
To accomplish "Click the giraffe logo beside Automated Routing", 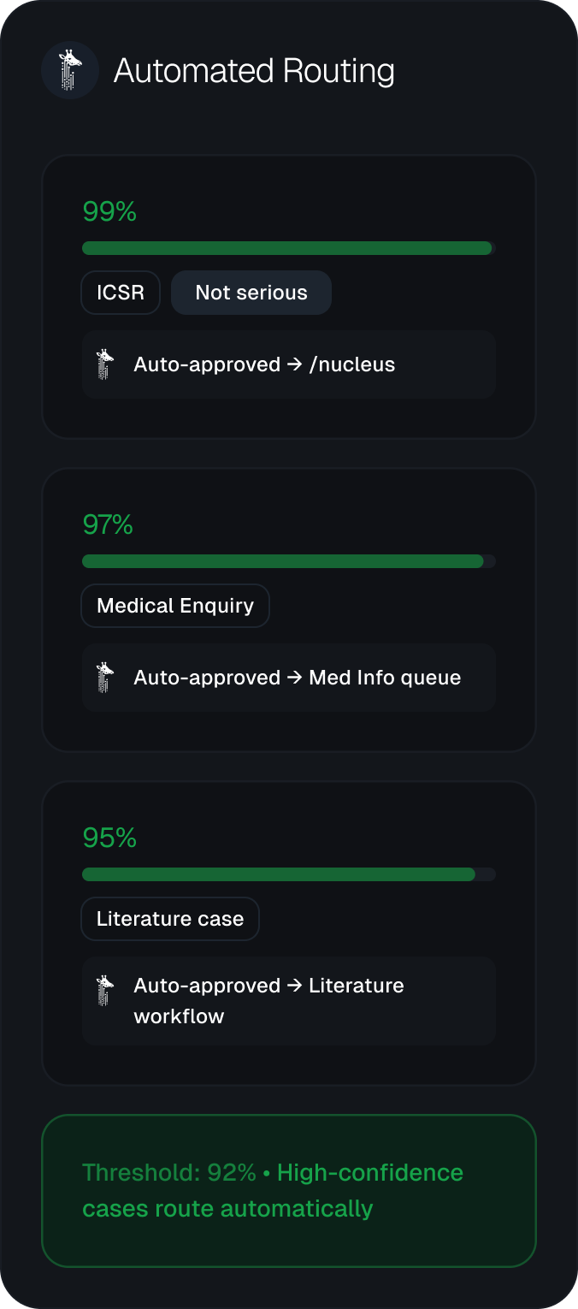I will [70, 70].
